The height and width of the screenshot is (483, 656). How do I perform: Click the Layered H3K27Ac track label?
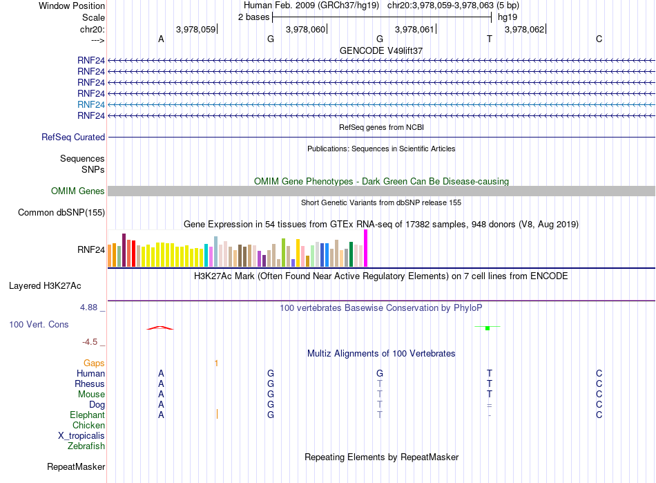(x=45, y=286)
